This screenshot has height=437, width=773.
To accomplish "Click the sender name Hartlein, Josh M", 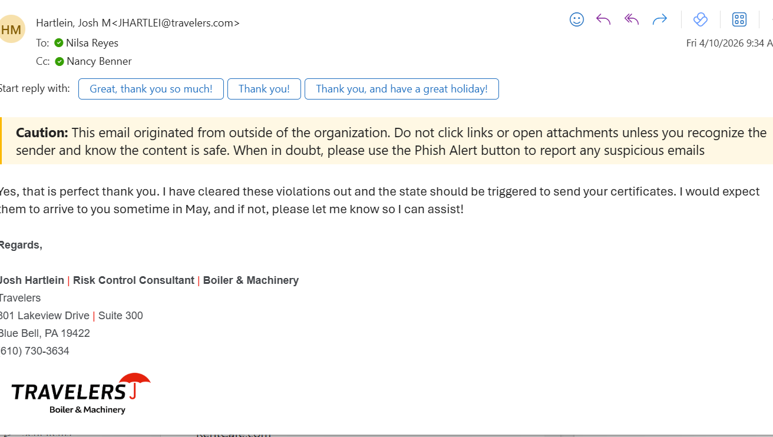I will pyautogui.click(x=73, y=23).
